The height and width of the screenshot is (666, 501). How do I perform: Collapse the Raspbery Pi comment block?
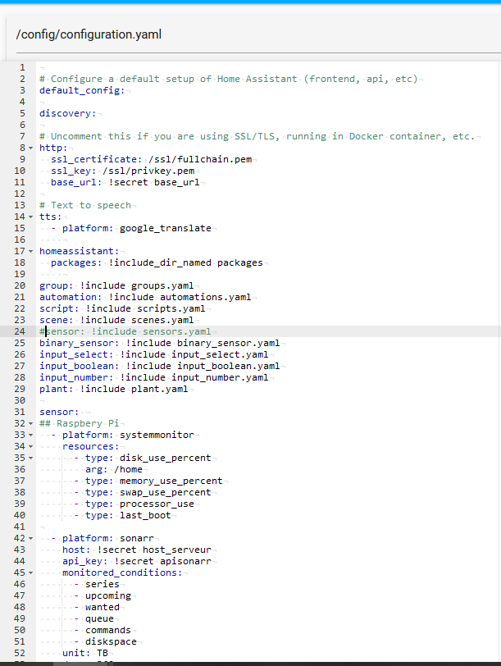click(x=31, y=423)
